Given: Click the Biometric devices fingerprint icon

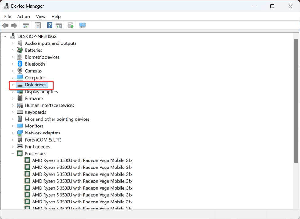Looking at the screenshot, I should pos(20,57).
